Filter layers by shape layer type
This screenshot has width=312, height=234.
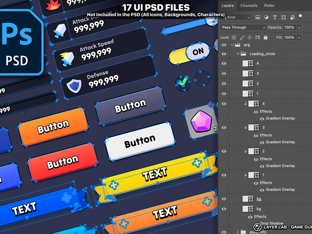coord(284,17)
